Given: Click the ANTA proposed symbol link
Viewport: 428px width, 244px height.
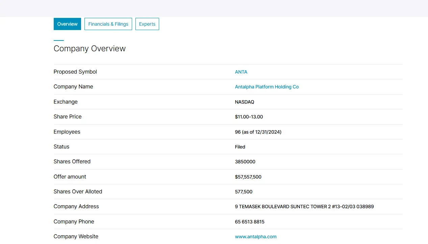Looking at the screenshot, I should [241, 72].
